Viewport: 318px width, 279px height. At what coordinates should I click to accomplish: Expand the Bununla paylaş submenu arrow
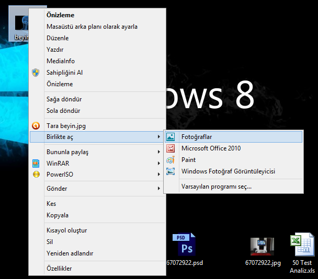(x=159, y=152)
